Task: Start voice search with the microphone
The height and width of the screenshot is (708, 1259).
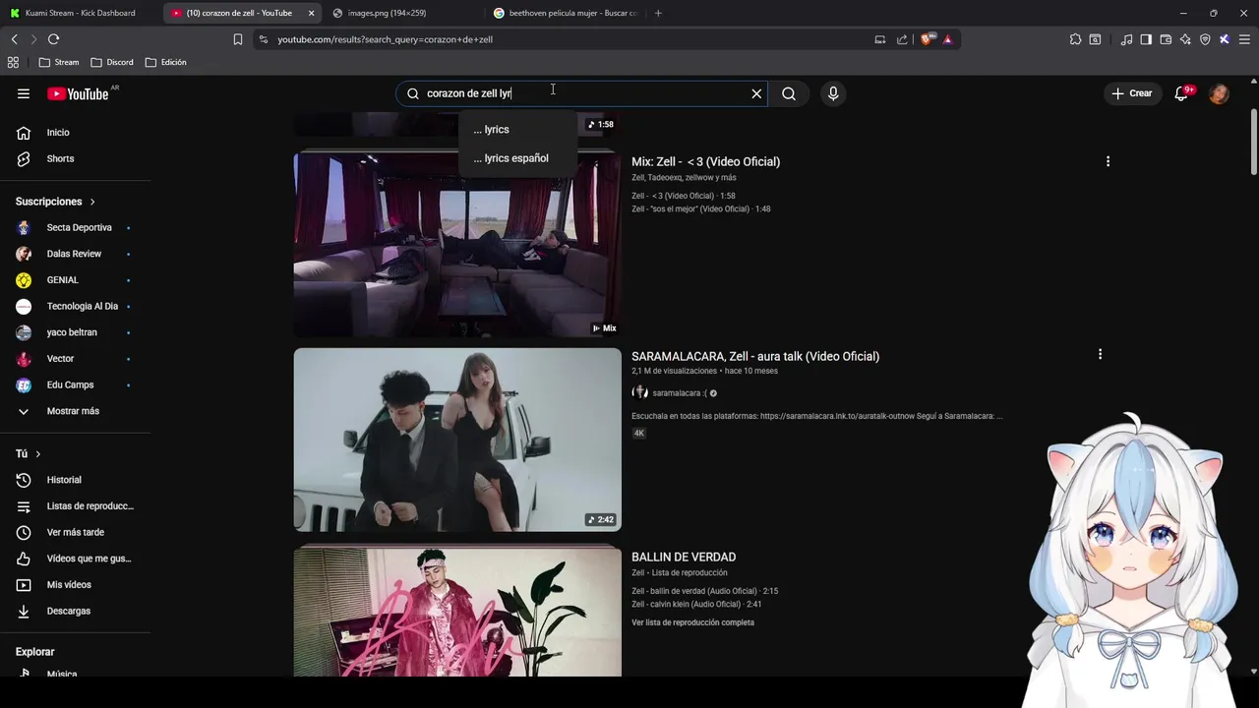Action: tap(833, 93)
